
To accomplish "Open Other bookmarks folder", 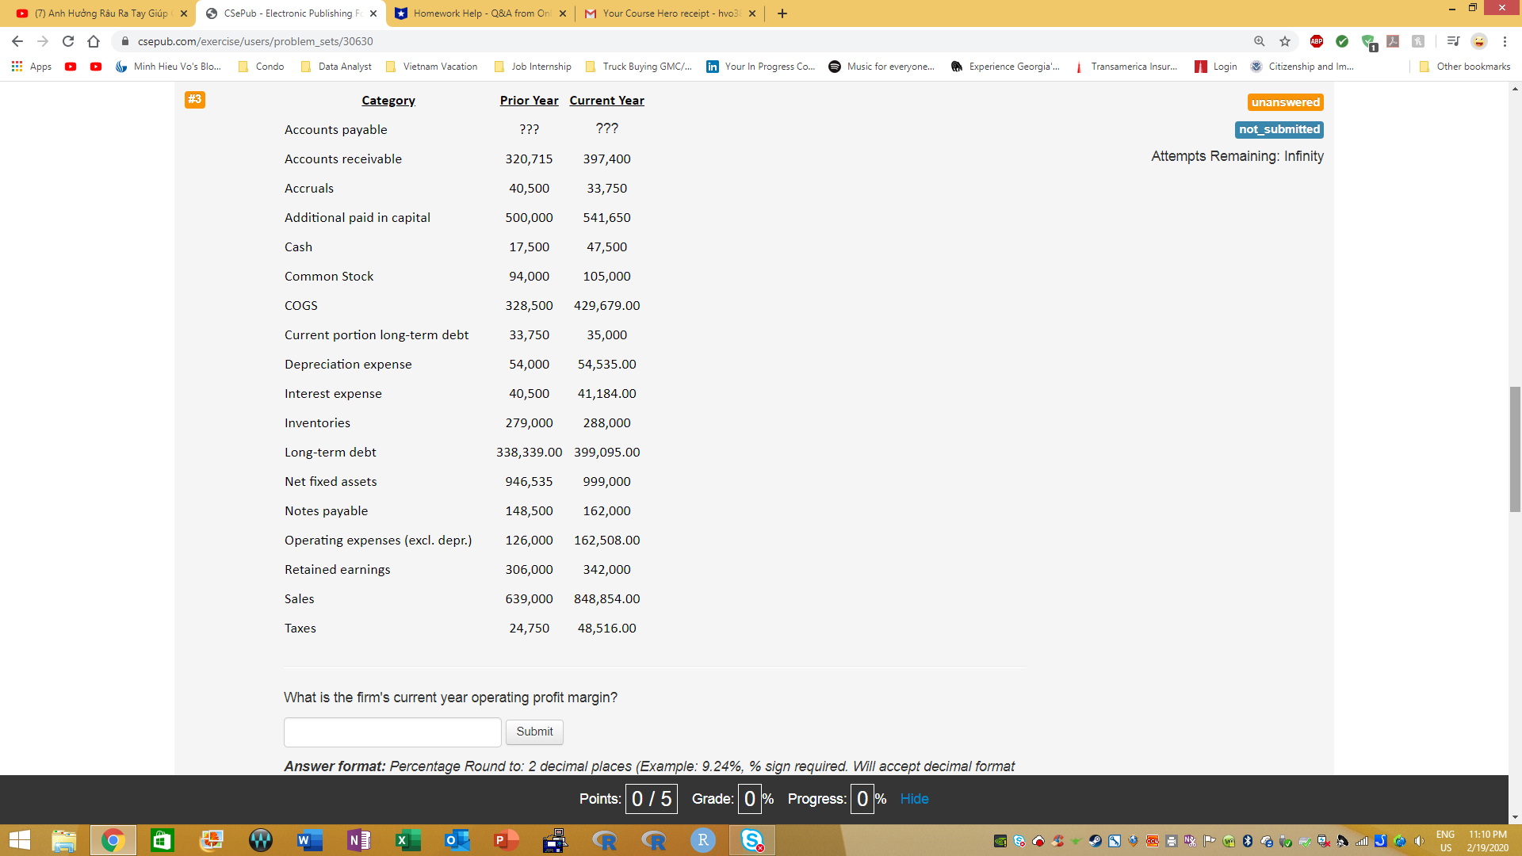I will 1465,67.
